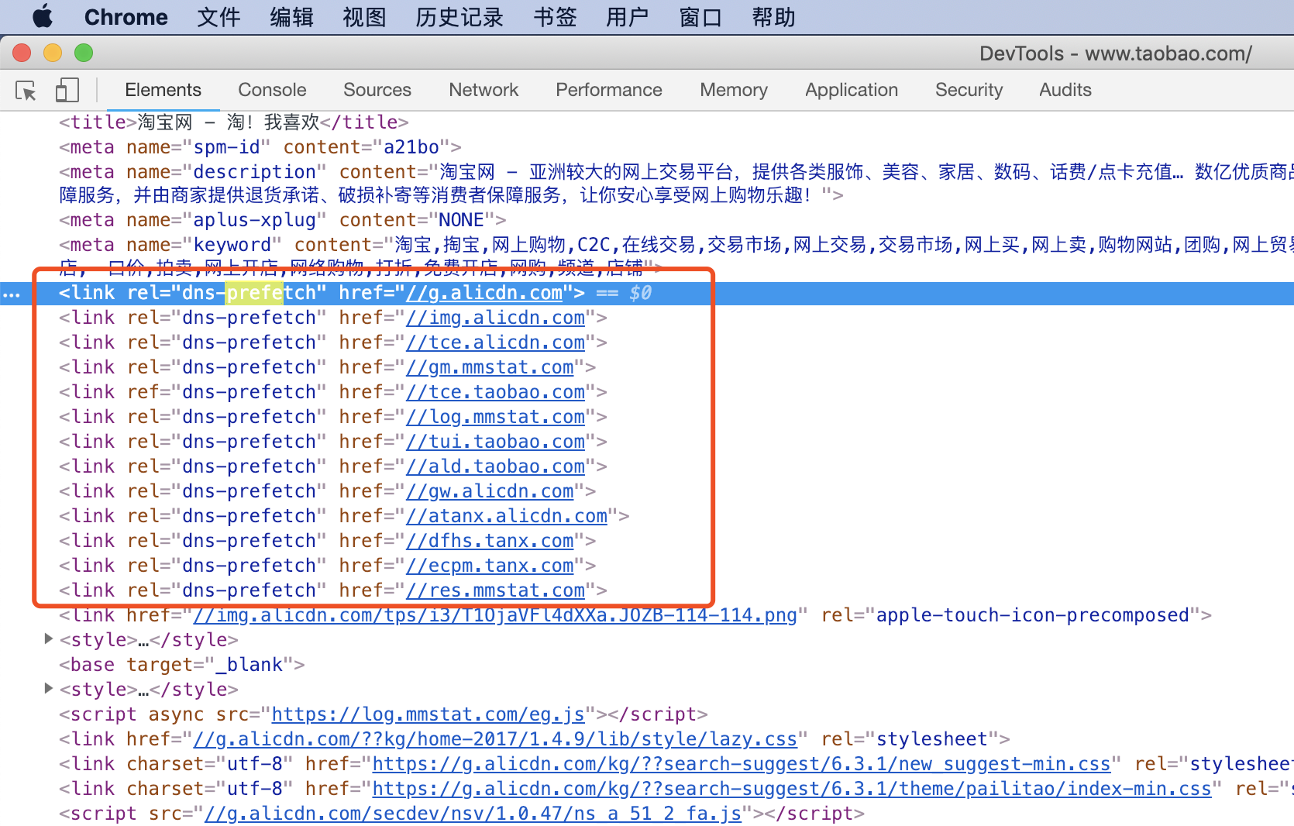Image resolution: width=1294 pixels, height=826 pixels.
Task: Switch to the Elements tab
Action: 163,90
